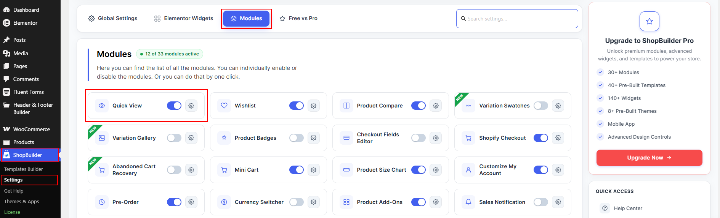
Task: Select the Modules tab
Action: (246, 18)
